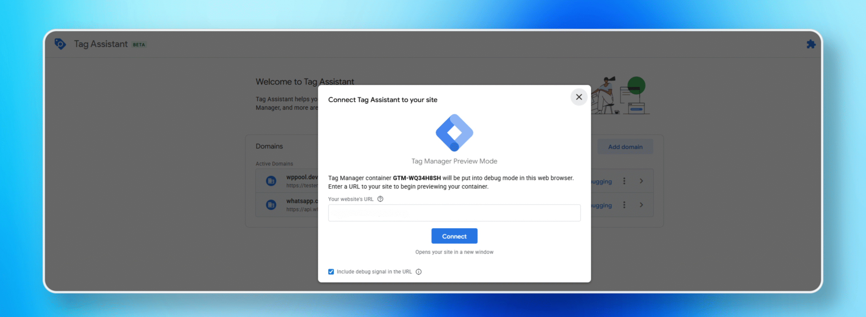
Task: Click the whatsapp domain icon
Action: 271,205
